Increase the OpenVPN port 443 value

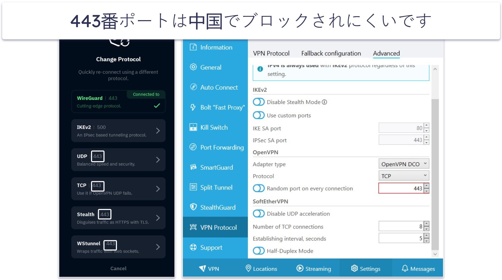(x=426, y=186)
